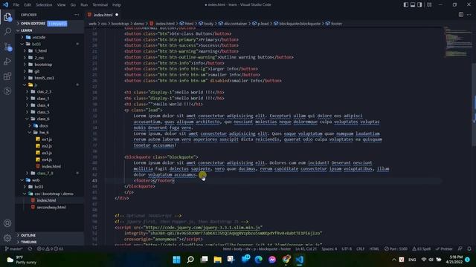
Task: Change CRLF end of line sequence
Action: [360, 249]
